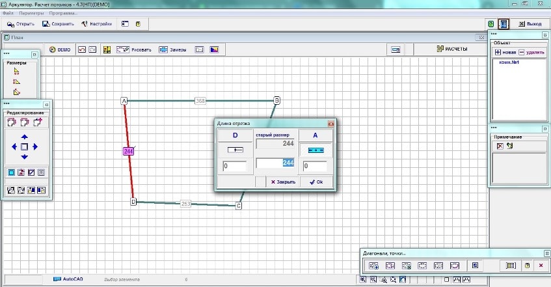
Task: Click the calculator icon next to Выход
Action: [x=503, y=24]
